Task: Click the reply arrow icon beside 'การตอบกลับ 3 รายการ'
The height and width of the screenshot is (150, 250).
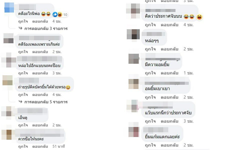Action: pyautogui.click(x=20, y=28)
